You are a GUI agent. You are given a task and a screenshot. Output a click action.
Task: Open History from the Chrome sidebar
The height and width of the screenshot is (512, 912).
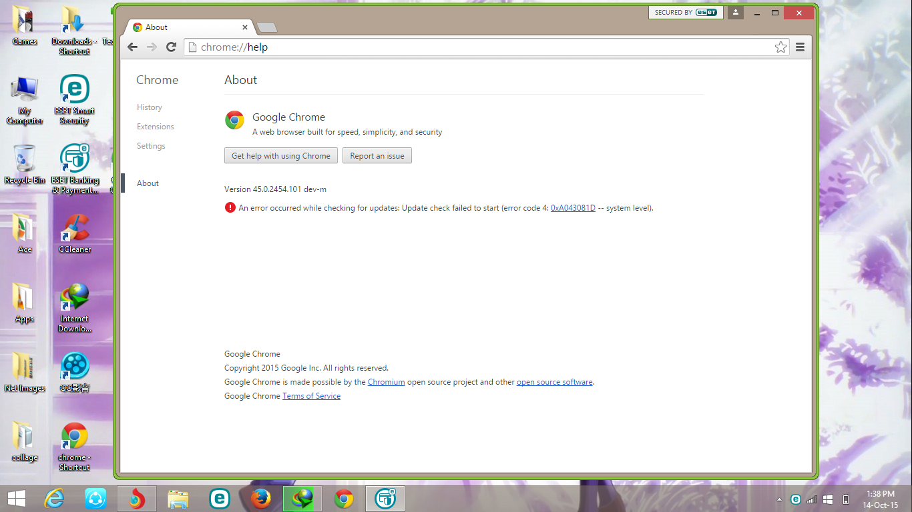(x=150, y=107)
